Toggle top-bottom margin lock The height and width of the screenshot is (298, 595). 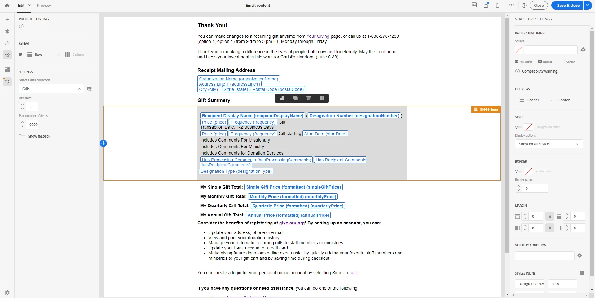point(550,216)
